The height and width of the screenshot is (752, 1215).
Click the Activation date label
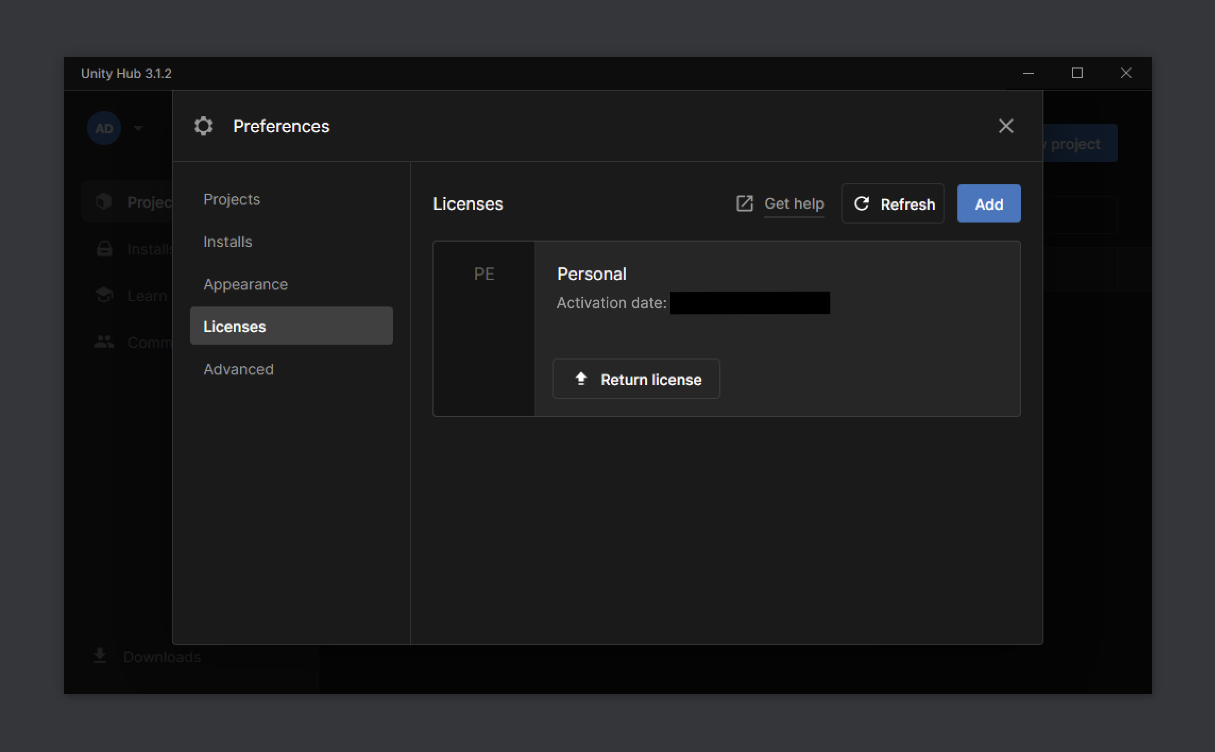611,303
